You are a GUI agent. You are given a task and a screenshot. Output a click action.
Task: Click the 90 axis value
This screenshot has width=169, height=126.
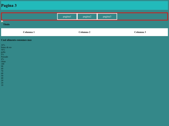(x=2, y=66)
